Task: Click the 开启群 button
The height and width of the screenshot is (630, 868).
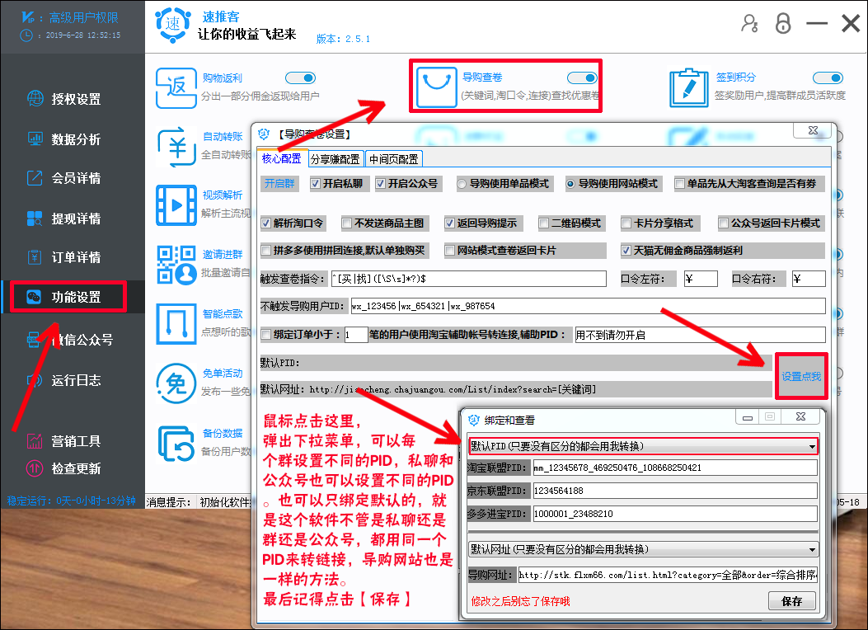Action: [279, 184]
